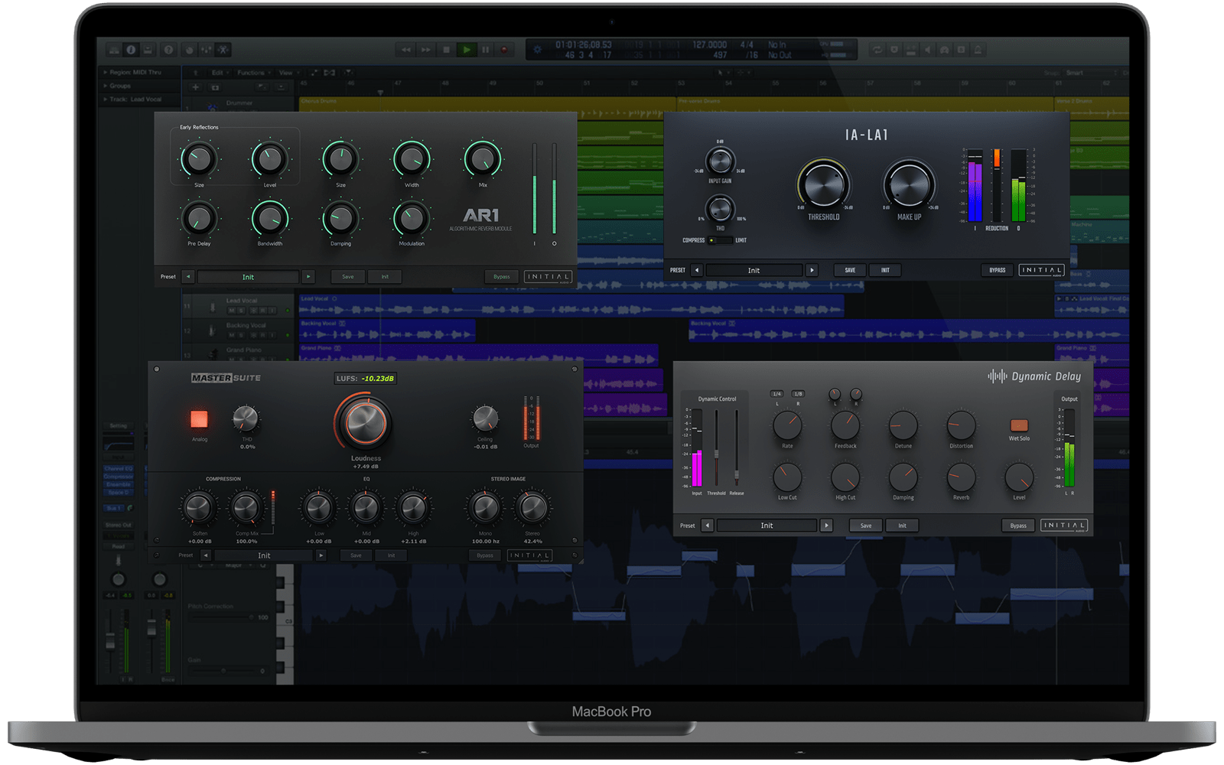Viewport: 1224px width, 765px height.
Task: Select the Lead Vocal track header
Action: [x=239, y=306]
